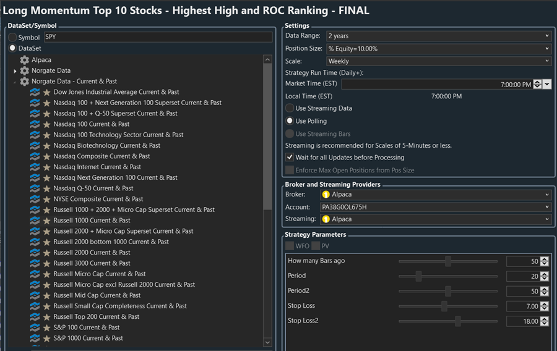Click the dataset list scroll down arrow
This screenshot has width=557, height=351.
(267, 342)
